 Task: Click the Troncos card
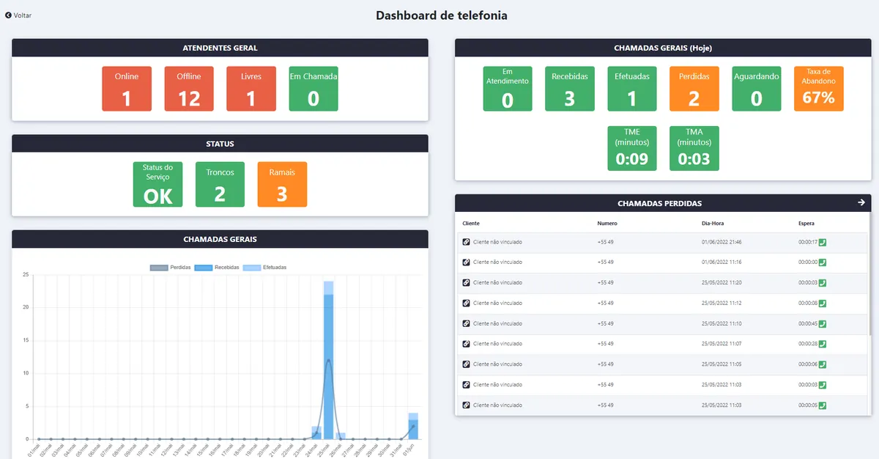point(220,184)
